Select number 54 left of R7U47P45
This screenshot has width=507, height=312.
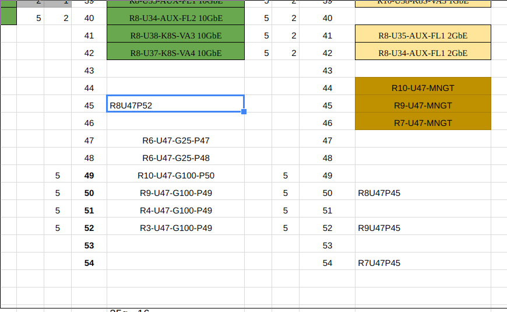(x=328, y=263)
